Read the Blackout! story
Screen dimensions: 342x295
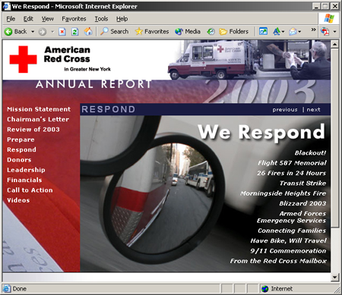(x=310, y=153)
